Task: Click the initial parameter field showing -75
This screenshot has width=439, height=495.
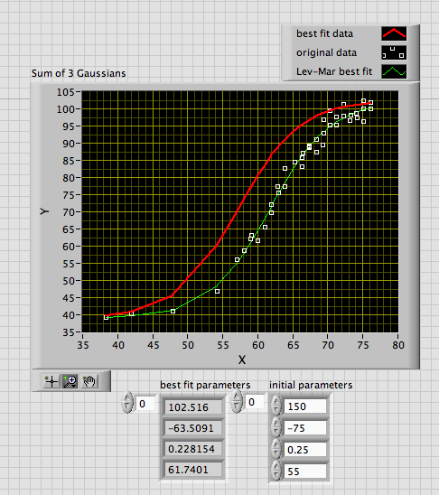Action: [x=305, y=428]
